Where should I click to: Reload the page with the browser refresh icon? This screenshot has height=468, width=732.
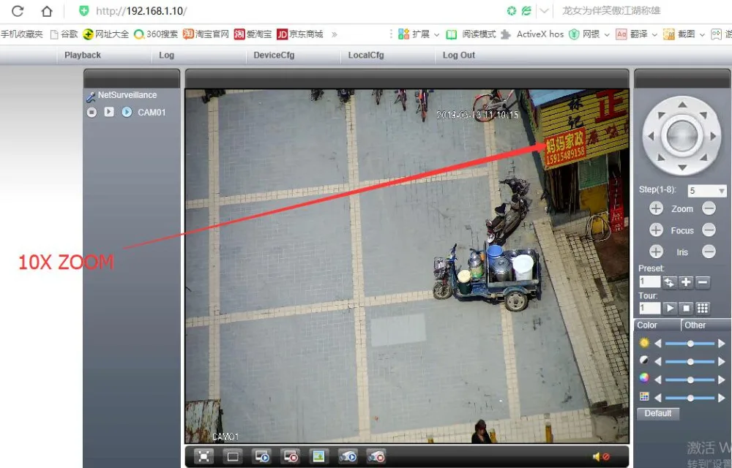click(x=18, y=11)
